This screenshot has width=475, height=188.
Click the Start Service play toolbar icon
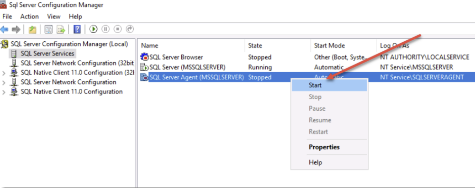click(x=93, y=29)
